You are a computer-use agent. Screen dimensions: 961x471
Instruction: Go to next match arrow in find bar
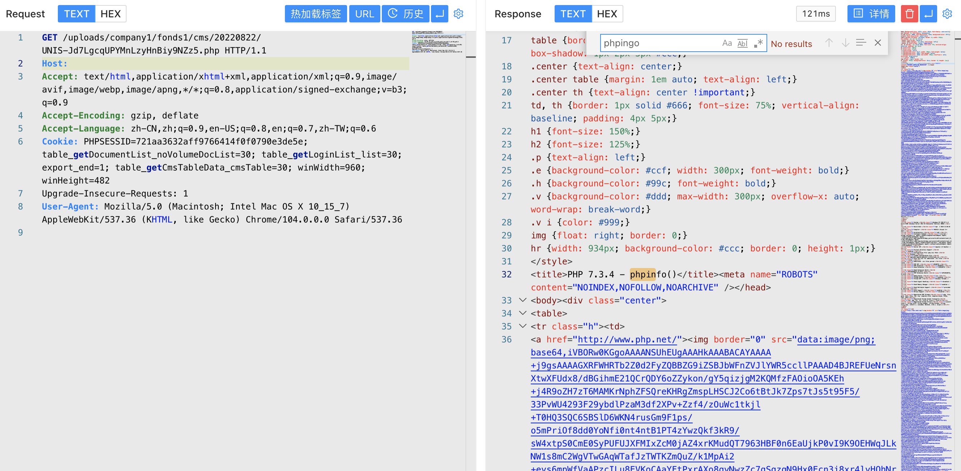point(845,43)
